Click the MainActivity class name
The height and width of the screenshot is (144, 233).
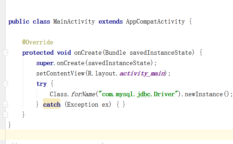tap(74, 22)
